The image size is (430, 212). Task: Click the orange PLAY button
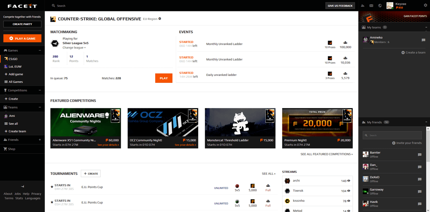(x=164, y=78)
